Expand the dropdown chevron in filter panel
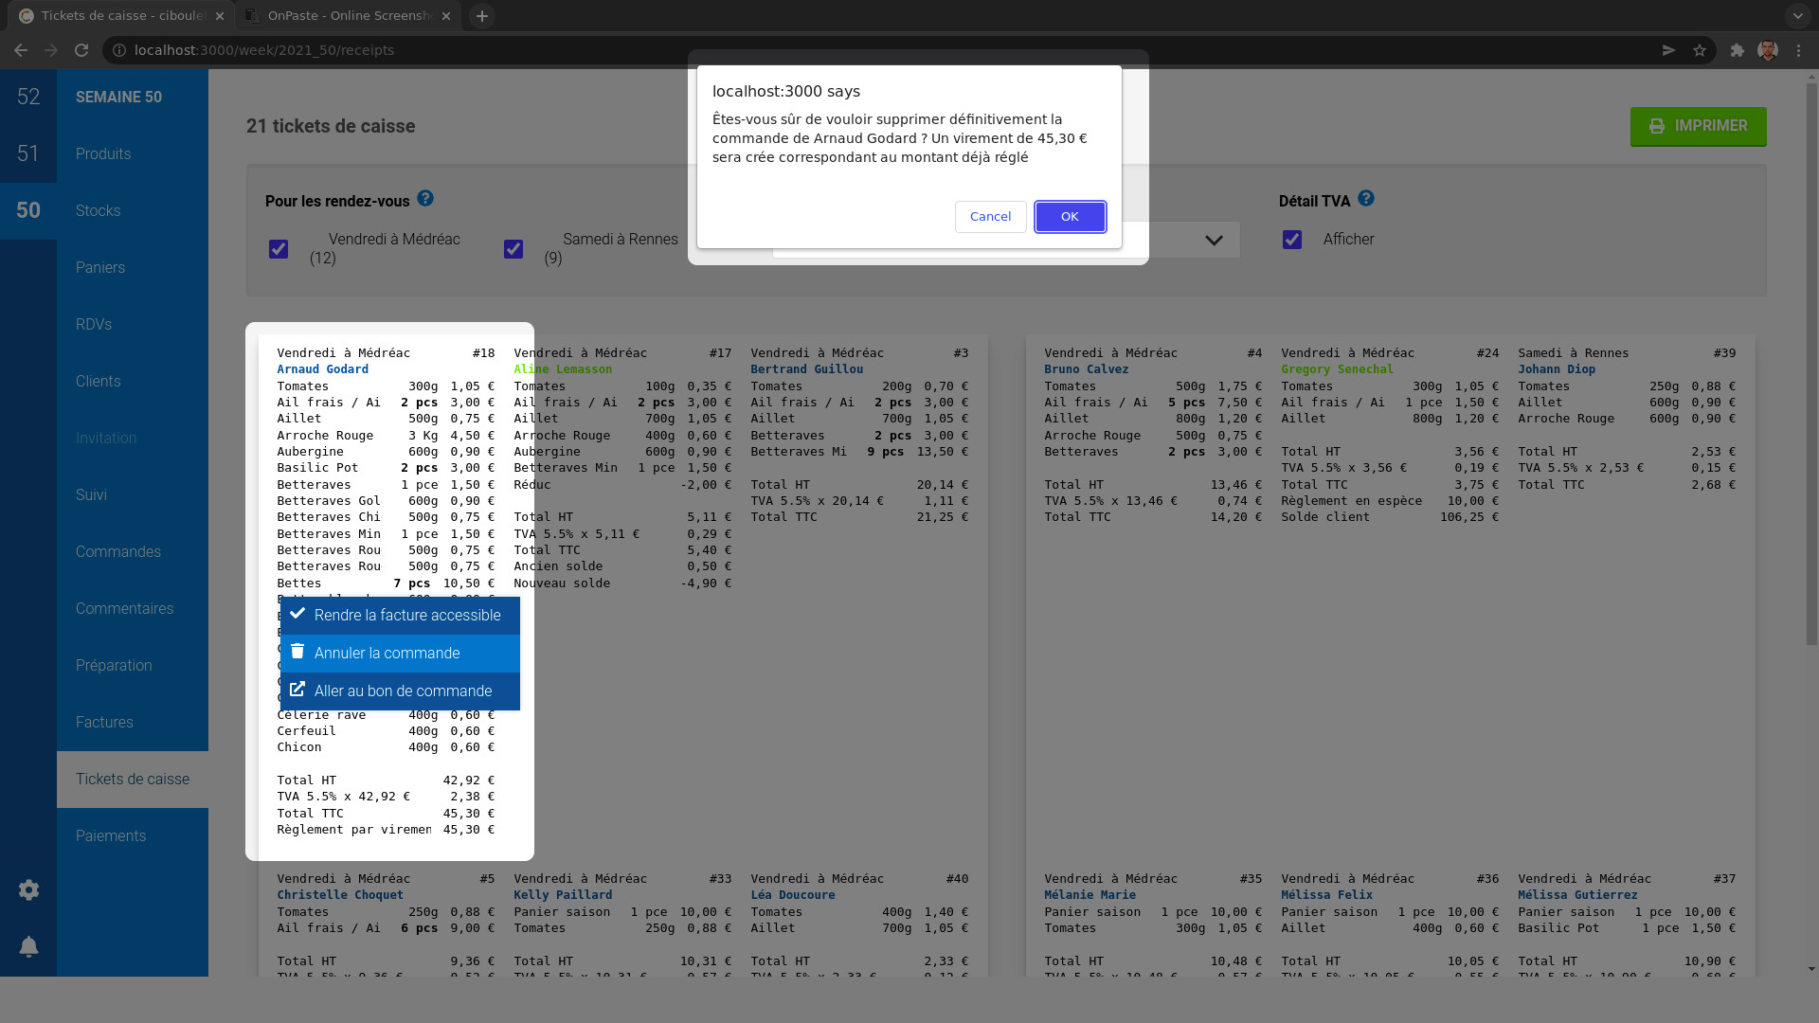This screenshot has height=1023, width=1819. click(x=1214, y=241)
